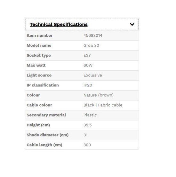Image resolution: width=176 pixels, height=177 pixels.
Task: Select the item number value 45683014
Action: tap(93, 36)
